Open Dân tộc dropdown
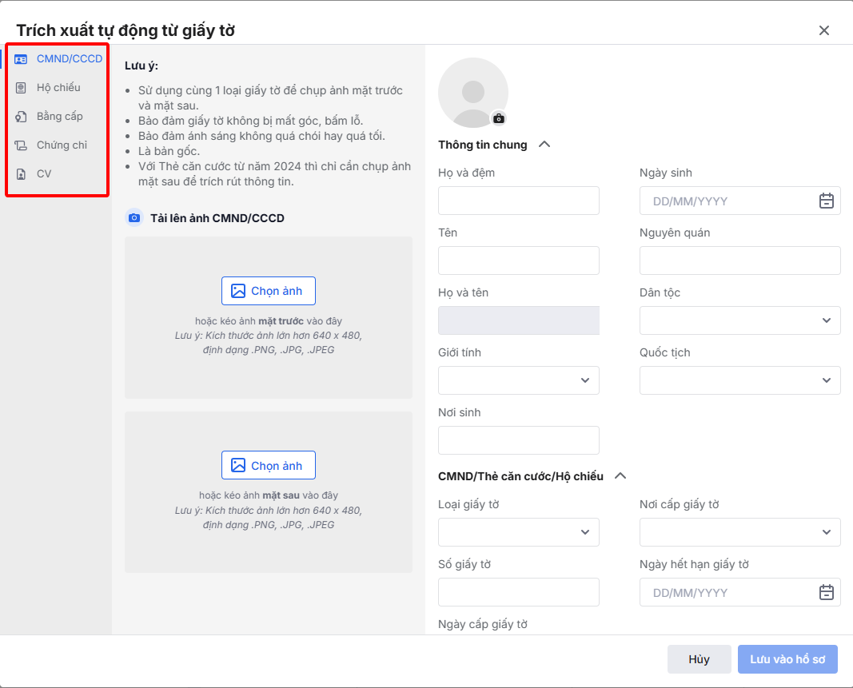The height and width of the screenshot is (688, 853). (739, 320)
